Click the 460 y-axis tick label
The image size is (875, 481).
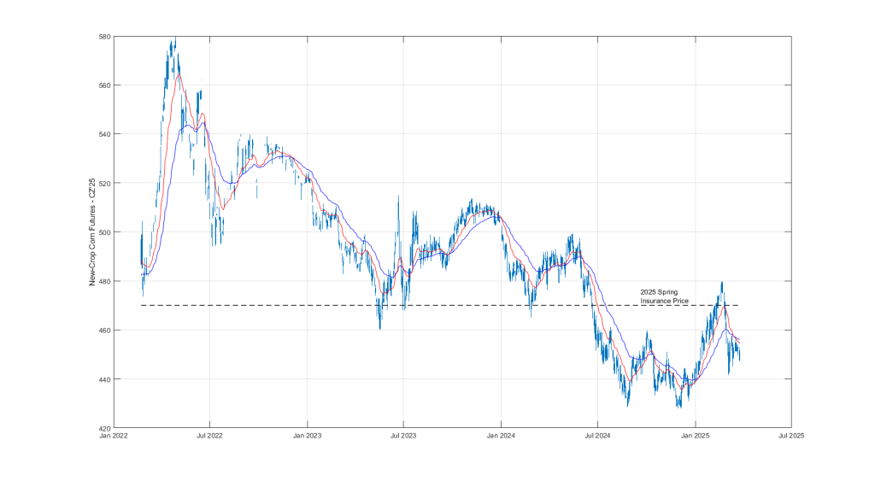104,331
